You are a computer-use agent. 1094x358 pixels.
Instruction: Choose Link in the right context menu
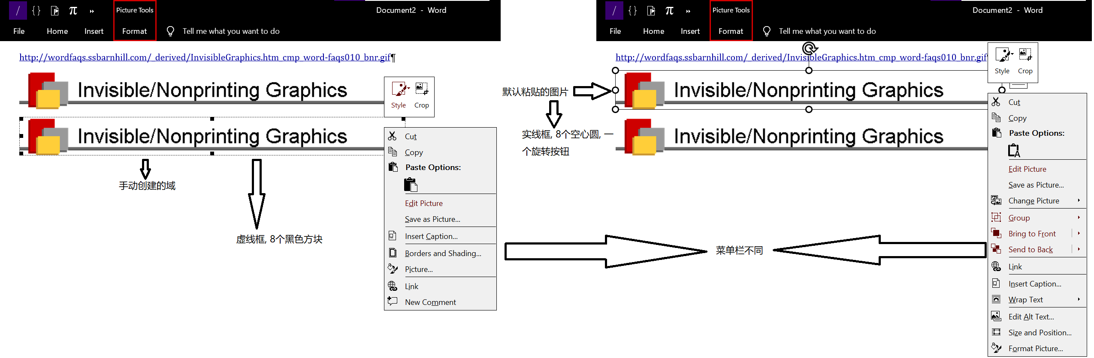(x=1037, y=266)
